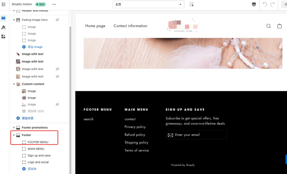Click Terms of service footer link

(x=137, y=150)
